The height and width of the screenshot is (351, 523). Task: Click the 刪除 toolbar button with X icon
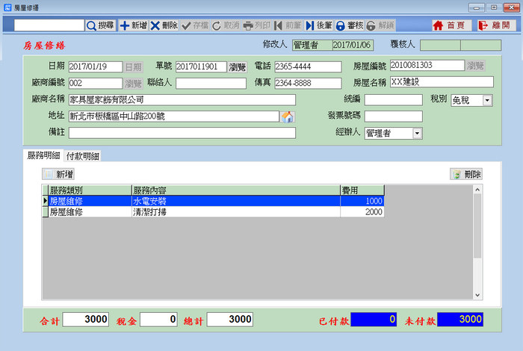164,25
